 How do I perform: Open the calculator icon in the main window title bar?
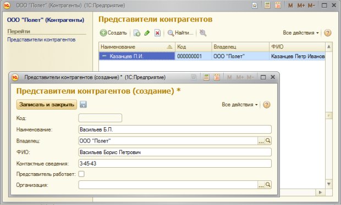(x=267, y=5)
